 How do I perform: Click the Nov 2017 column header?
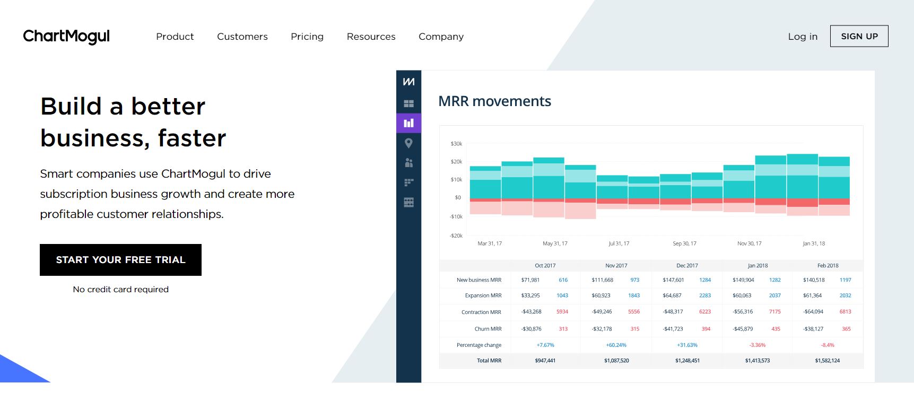point(616,266)
